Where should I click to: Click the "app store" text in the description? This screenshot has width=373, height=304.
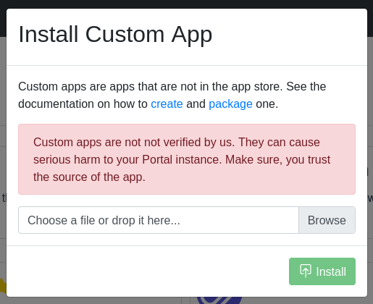(257, 87)
